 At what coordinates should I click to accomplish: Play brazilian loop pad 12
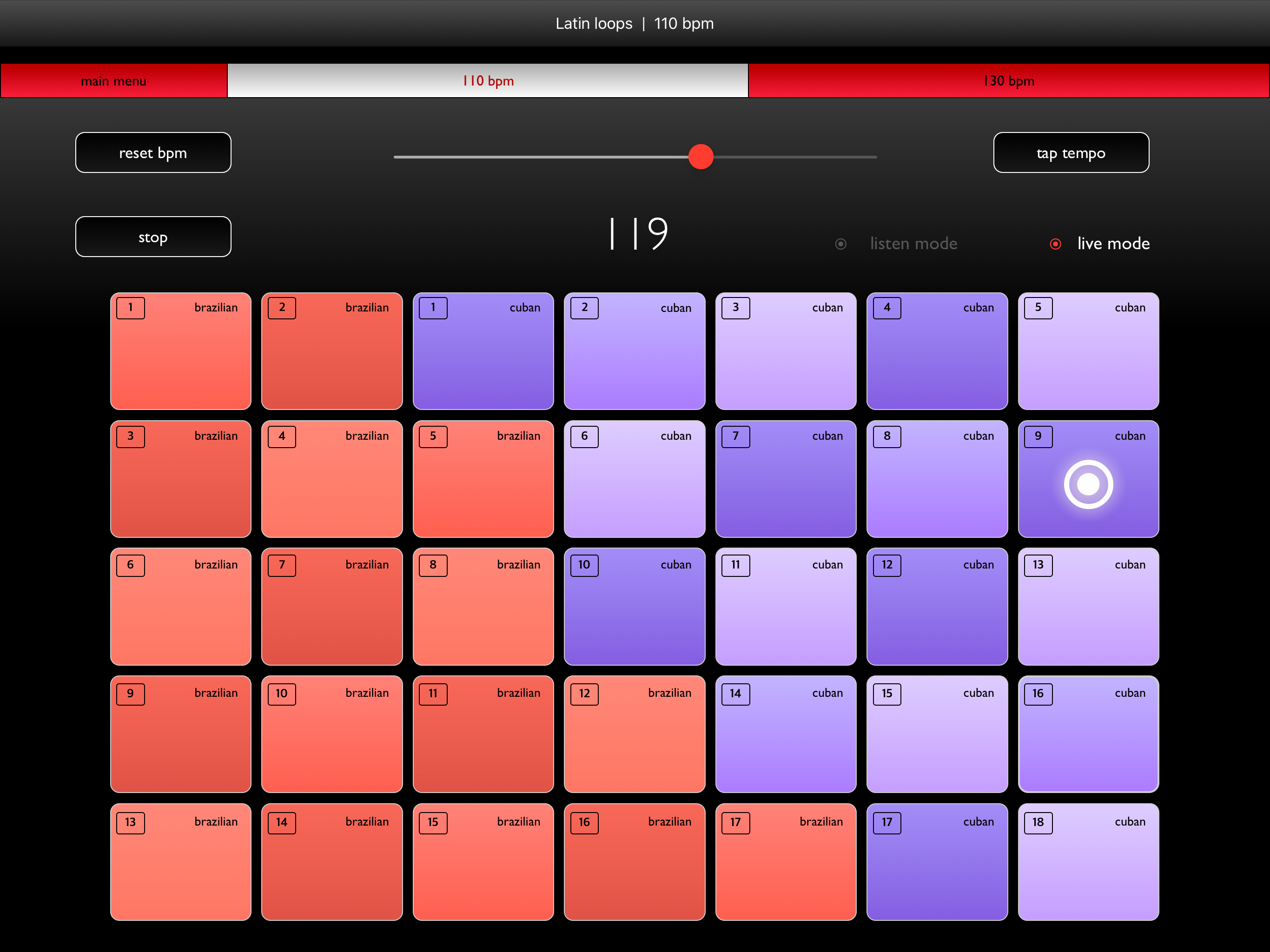[634, 734]
